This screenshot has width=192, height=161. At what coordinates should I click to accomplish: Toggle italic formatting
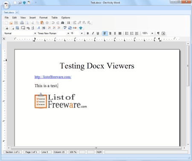[93, 33]
